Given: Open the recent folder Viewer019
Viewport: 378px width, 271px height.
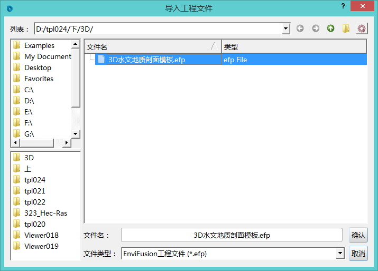Looking at the screenshot, I should (41, 246).
